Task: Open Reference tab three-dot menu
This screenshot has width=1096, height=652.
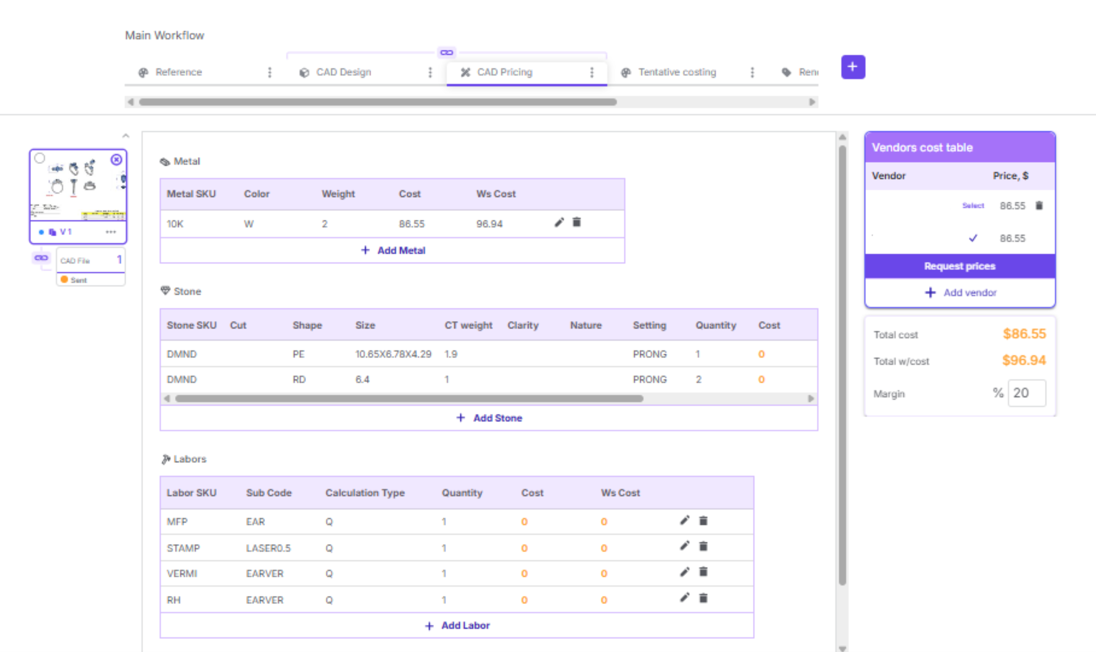Action: tap(270, 72)
